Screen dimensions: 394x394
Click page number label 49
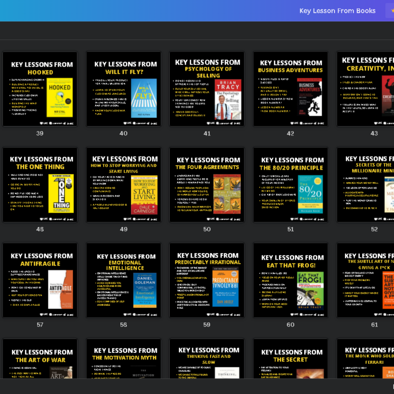click(x=123, y=229)
